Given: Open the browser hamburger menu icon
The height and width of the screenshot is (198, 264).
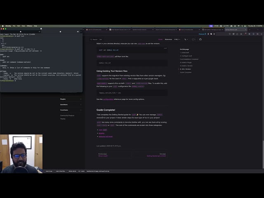Looking at the screenshot, I should point(261,34).
